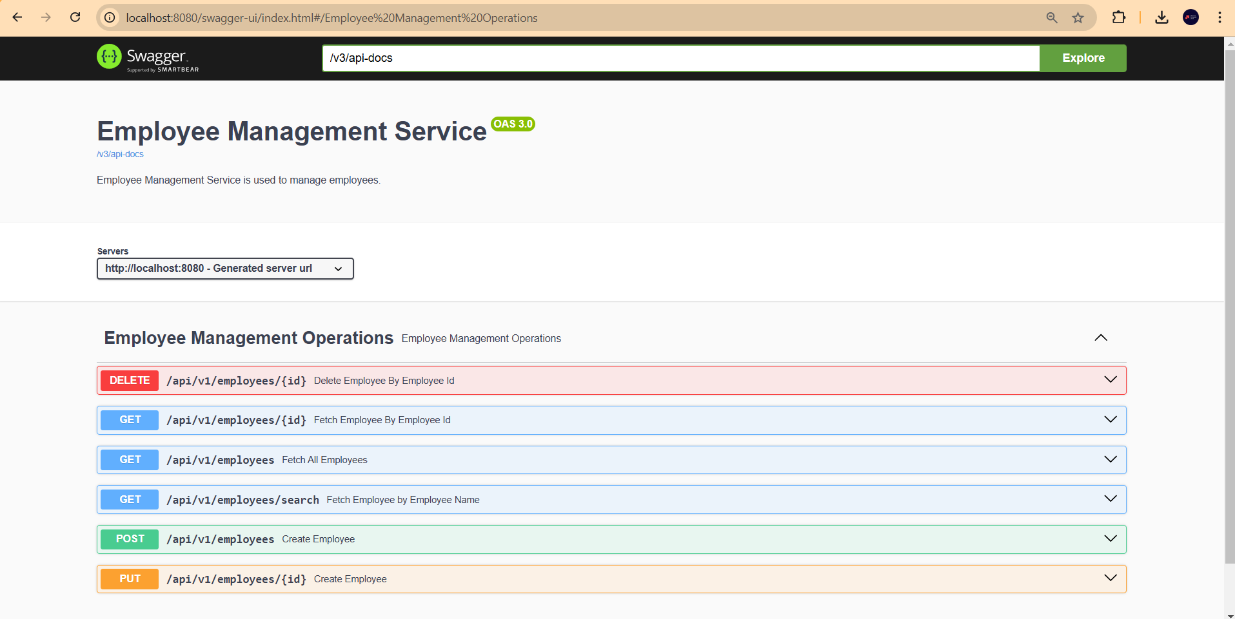
Task: Open the zoom magnifier icon in address bar
Action: [x=1052, y=17]
